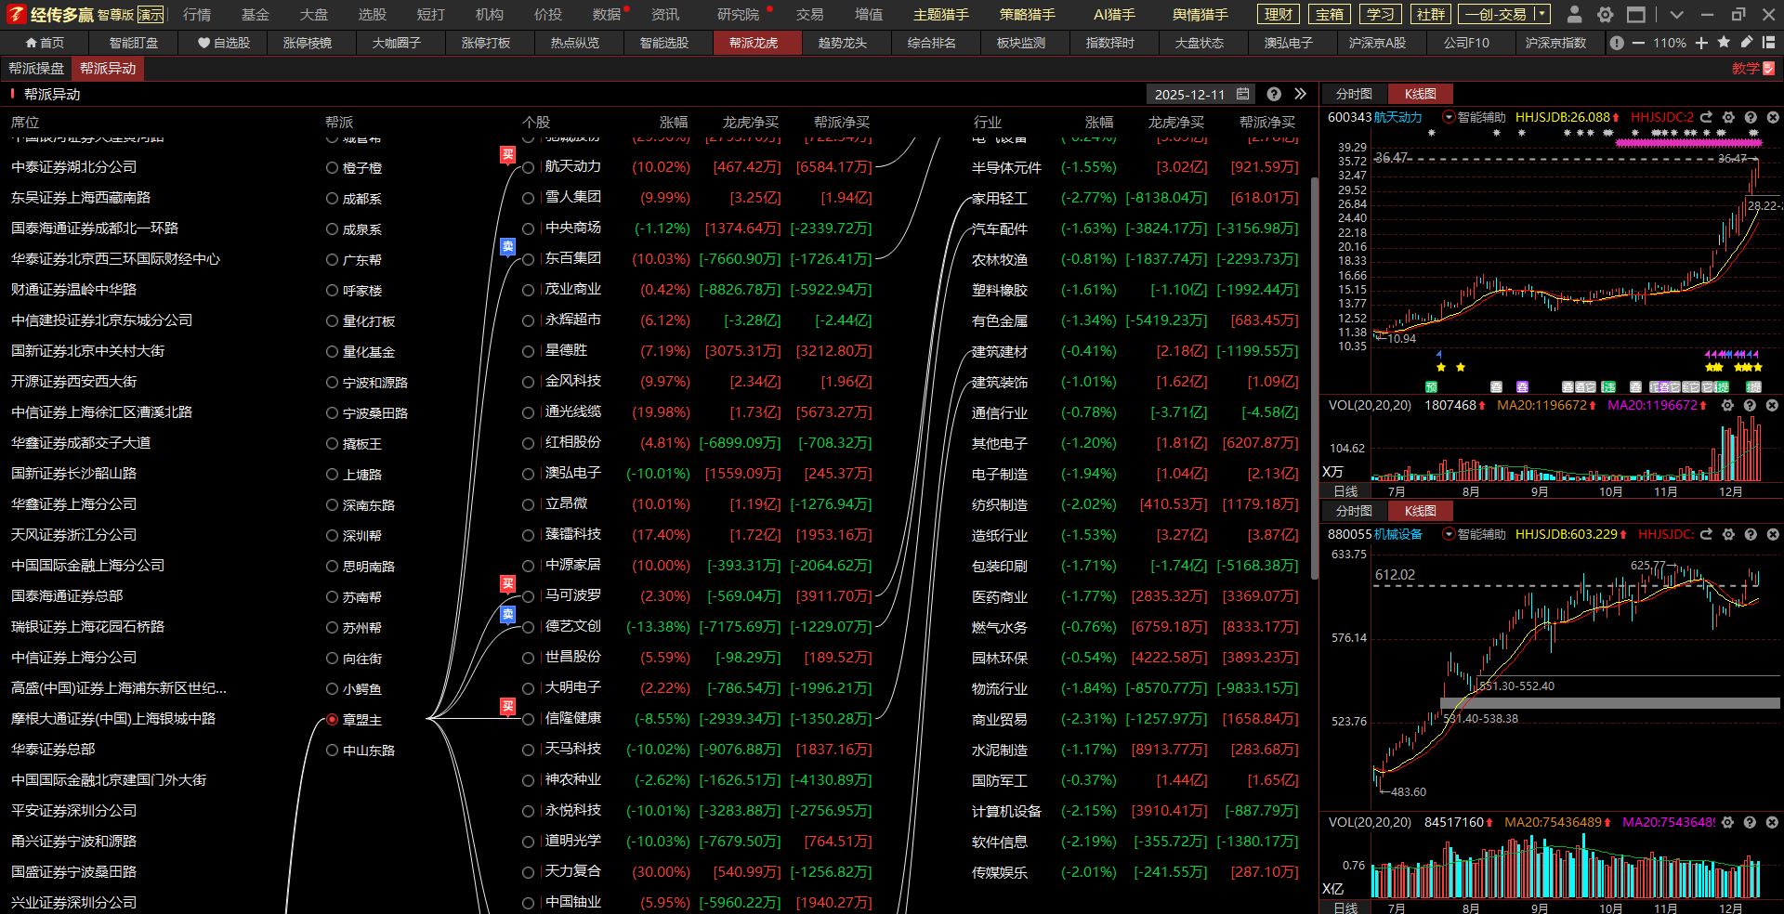Expand the 一创-交易 dropdown arrow
This screenshot has width=1784, height=914.
[1541, 14]
